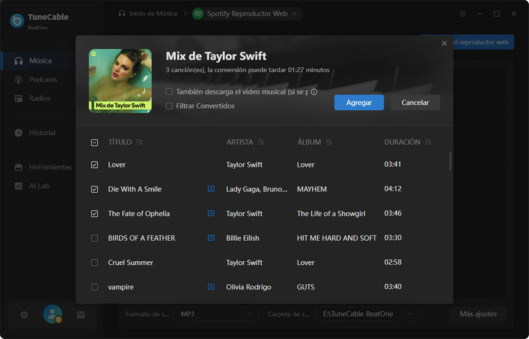529x339 pixels.
Task: Open the Podcasts section in sidebar
Action: 37,79
